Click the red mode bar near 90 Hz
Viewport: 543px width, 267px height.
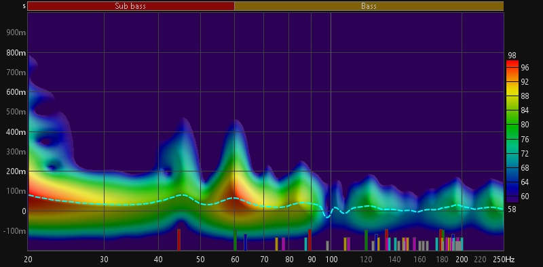(x=310, y=240)
